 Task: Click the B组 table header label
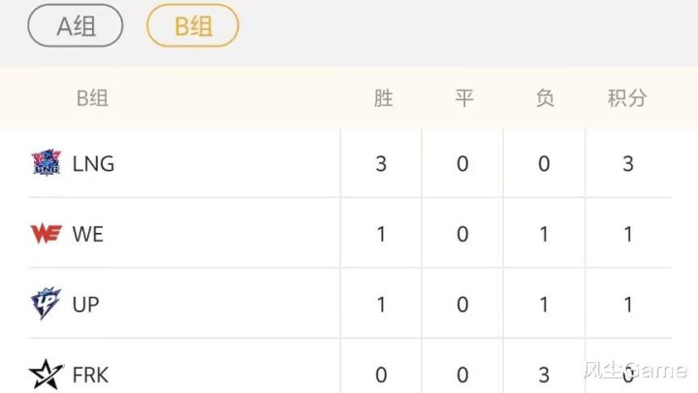click(92, 98)
